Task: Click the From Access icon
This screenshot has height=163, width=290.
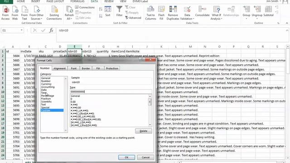Action: [5, 13]
